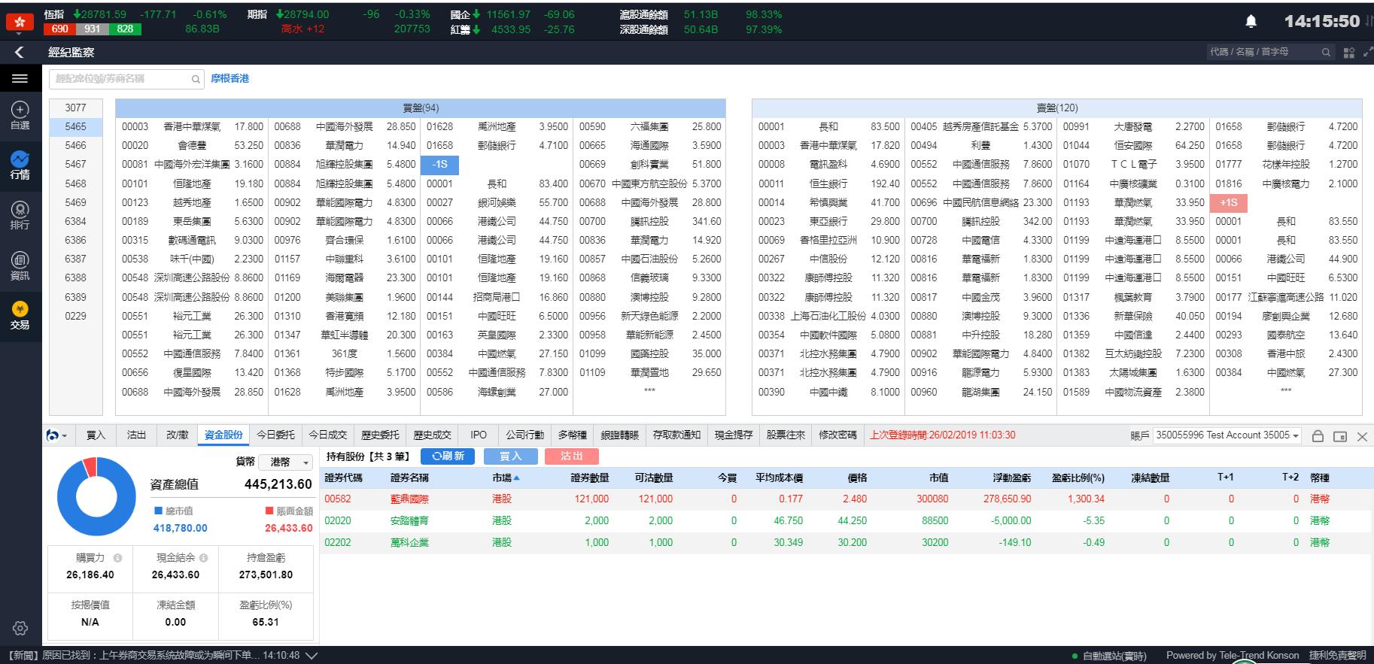
Task: Select broker seat 6384 in the list
Action: (x=76, y=222)
